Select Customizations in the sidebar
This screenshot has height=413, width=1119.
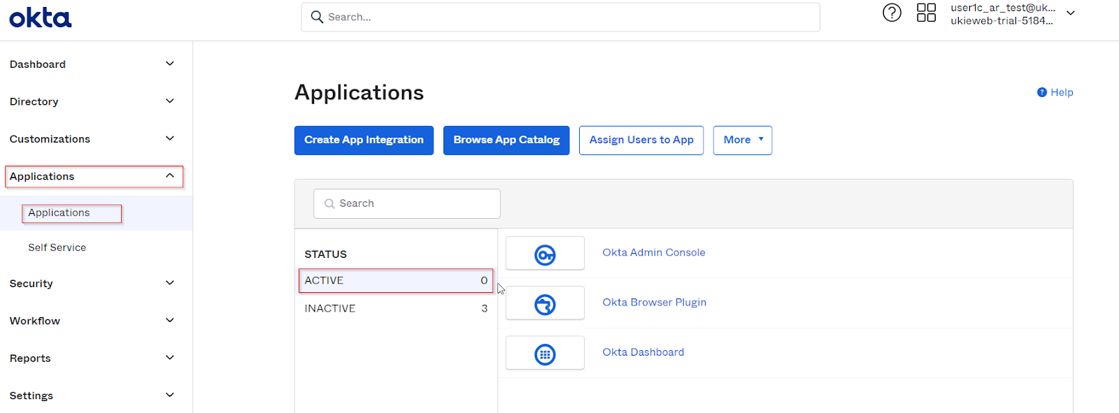tap(50, 139)
